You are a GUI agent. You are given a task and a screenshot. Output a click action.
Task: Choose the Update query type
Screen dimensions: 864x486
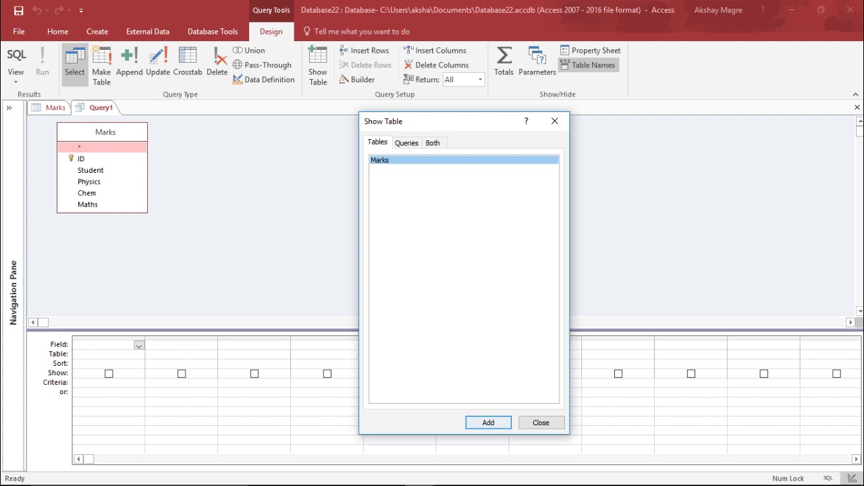click(158, 61)
